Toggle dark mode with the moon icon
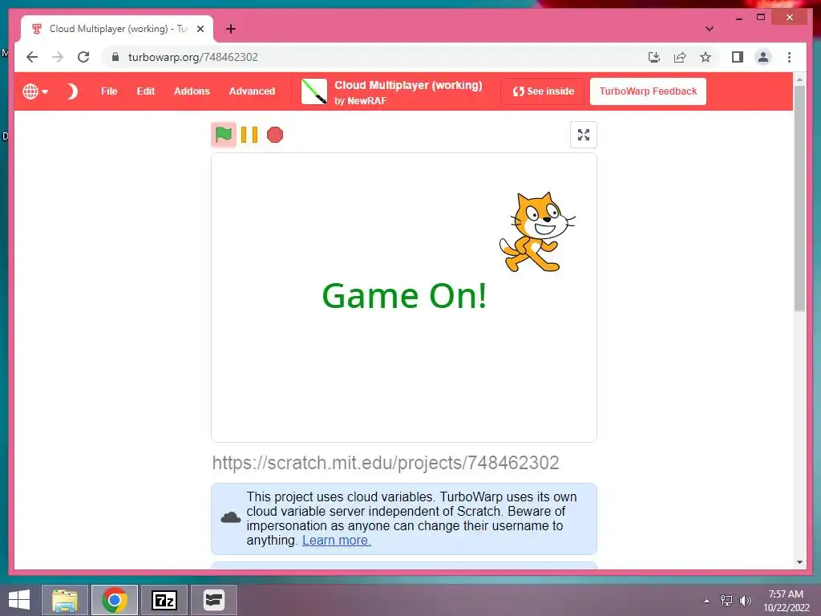The height and width of the screenshot is (616, 821). tap(72, 91)
